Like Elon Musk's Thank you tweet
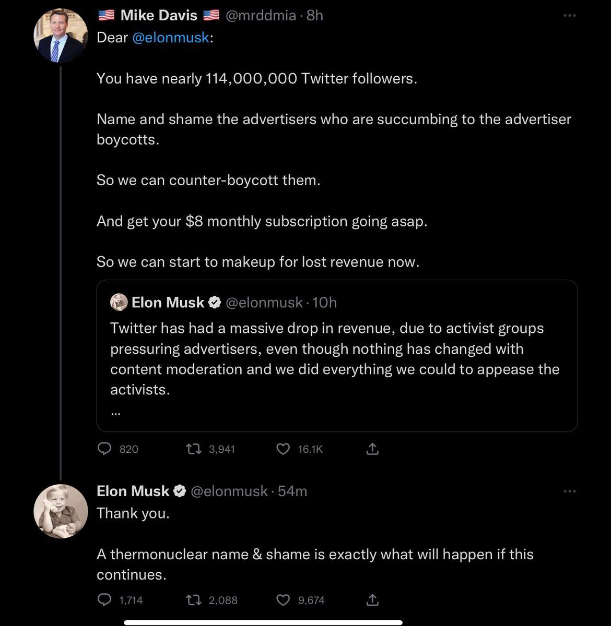The height and width of the screenshot is (626, 611). (x=283, y=600)
